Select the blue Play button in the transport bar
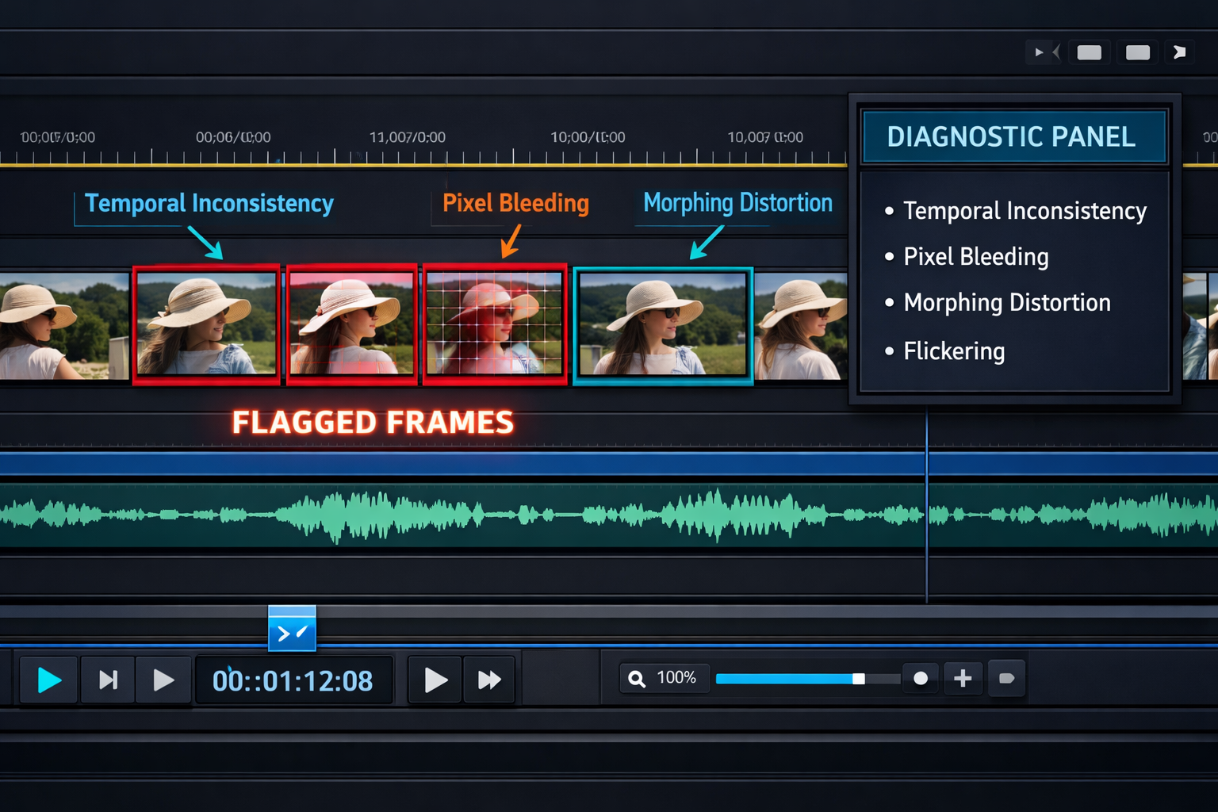Image resolution: width=1218 pixels, height=812 pixels. [48, 679]
